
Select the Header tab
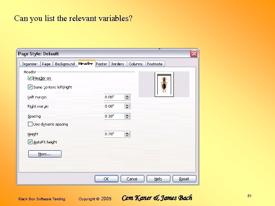(86, 63)
